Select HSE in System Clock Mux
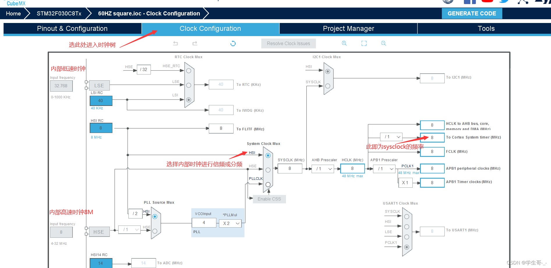 click(268, 170)
